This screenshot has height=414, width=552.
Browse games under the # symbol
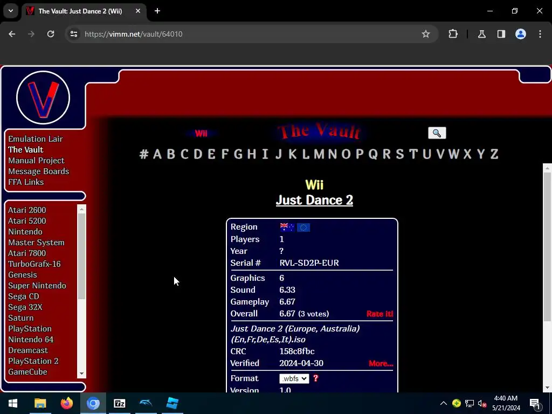click(x=143, y=154)
